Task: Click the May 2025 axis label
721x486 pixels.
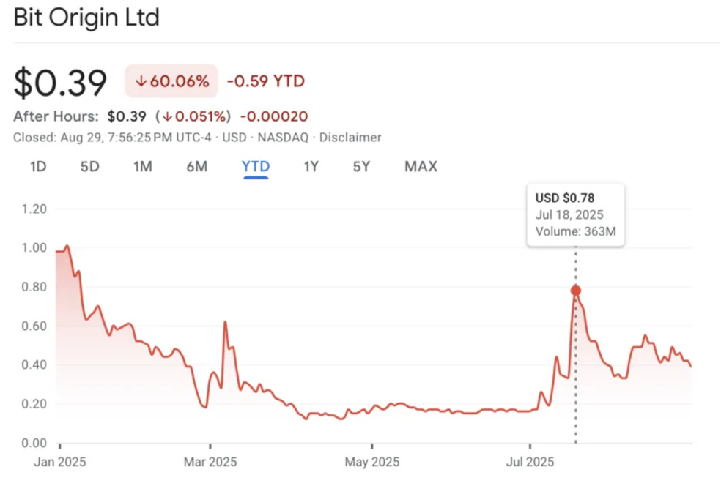Action: (372, 462)
